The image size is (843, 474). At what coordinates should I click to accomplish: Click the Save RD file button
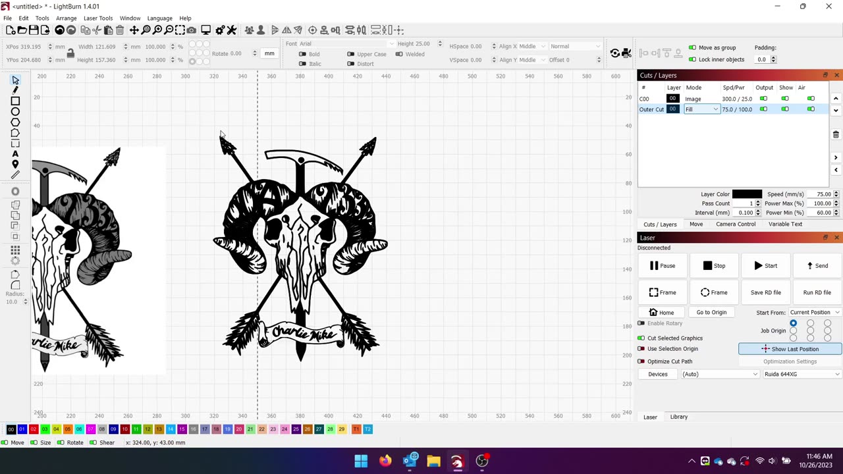pyautogui.click(x=765, y=292)
